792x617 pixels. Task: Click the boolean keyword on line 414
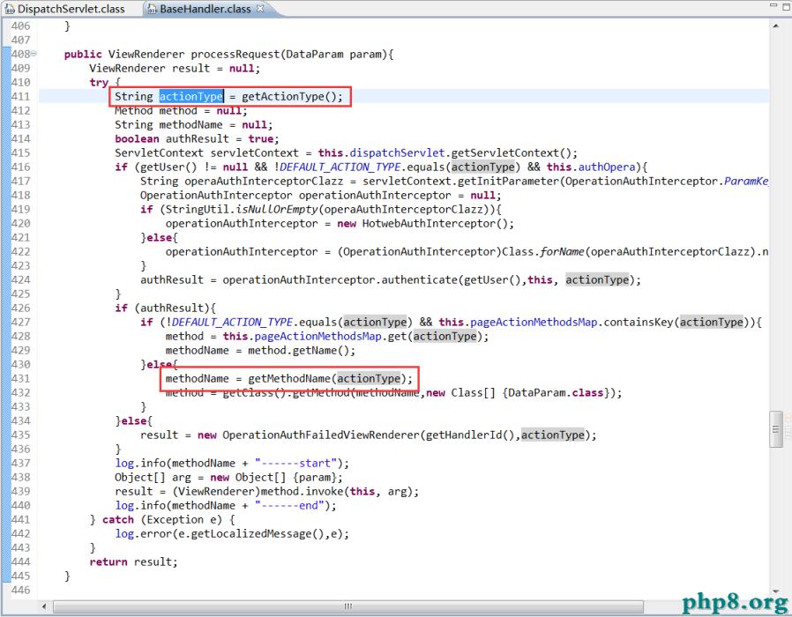point(137,139)
